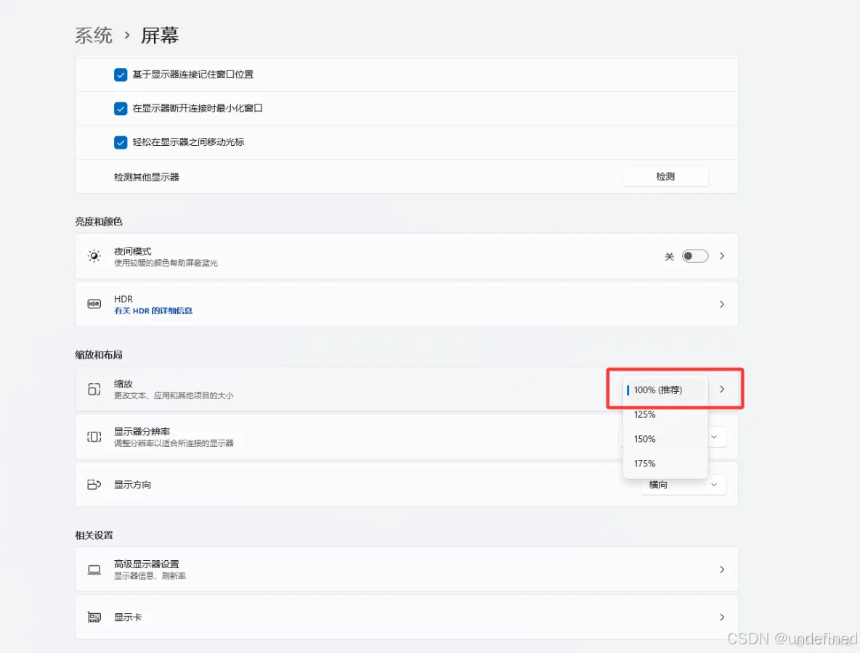The height and width of the screenshot is (653, 860).
Task: Click the 显示方向 orientation icon
Action: pos(94,484)
